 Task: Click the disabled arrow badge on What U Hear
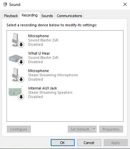click(21, 62)
